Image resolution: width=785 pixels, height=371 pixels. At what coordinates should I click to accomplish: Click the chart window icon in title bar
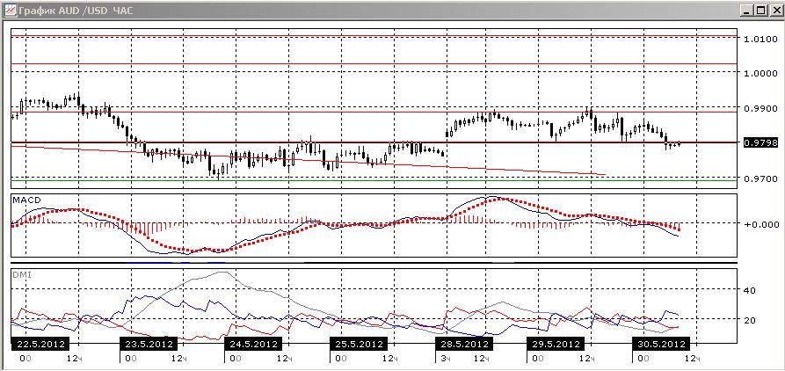tap(10, 11)
